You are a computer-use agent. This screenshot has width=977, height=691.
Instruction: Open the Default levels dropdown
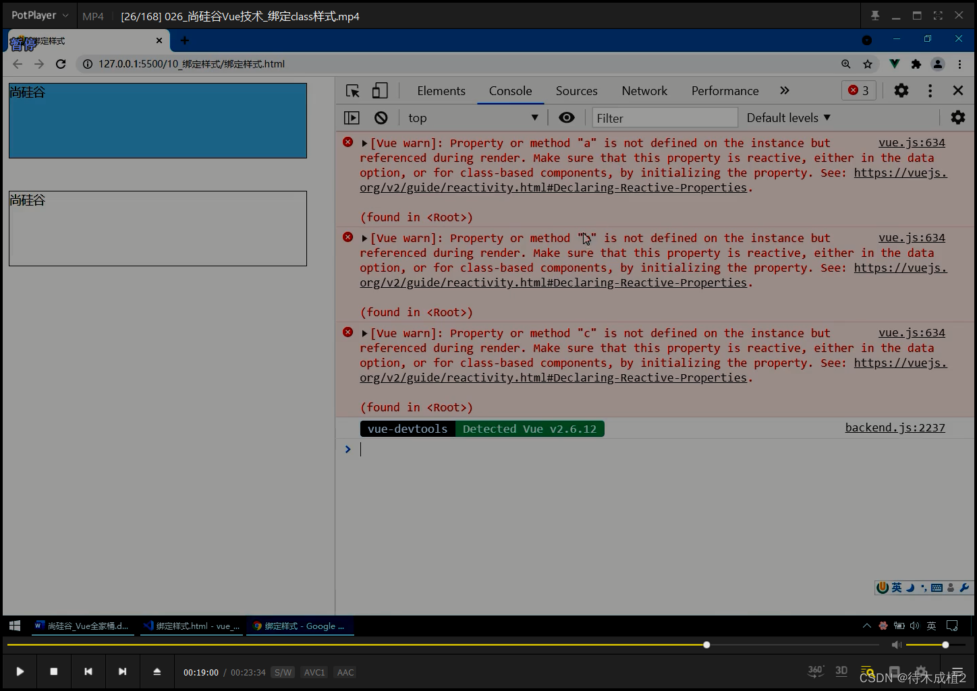(788, 118)
